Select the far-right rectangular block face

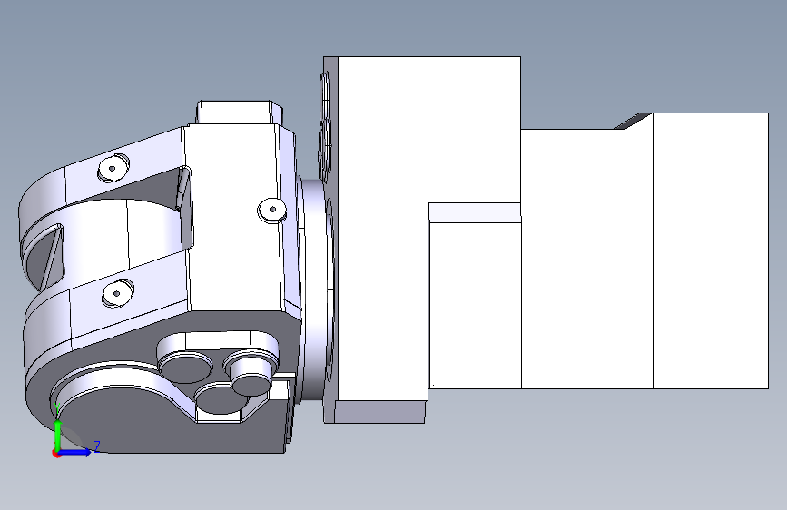[x=710, y=250]
